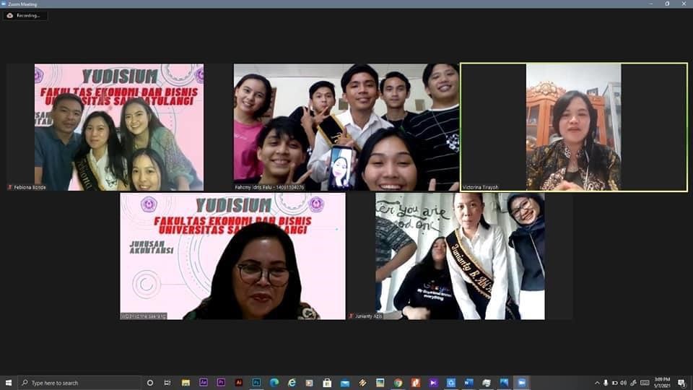Click the taskbar search box
The image size is (693, 390).
pos(79,382)
